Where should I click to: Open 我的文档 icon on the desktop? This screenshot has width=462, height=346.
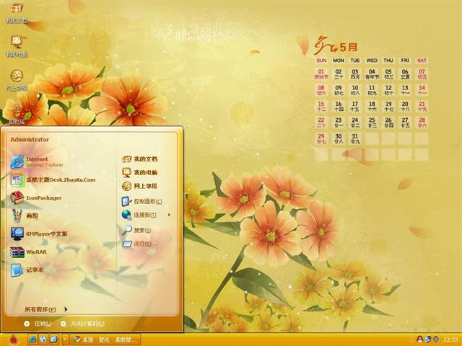click(x=17, y=13)
